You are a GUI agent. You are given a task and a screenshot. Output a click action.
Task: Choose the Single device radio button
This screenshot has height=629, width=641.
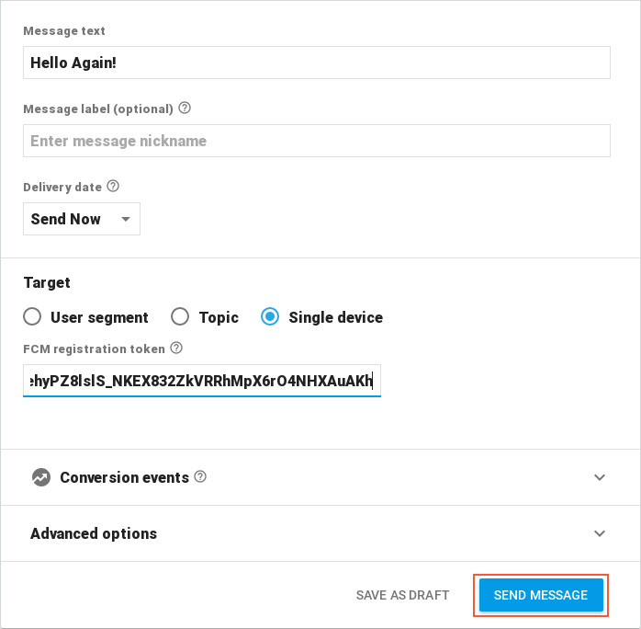coord(270,317)
